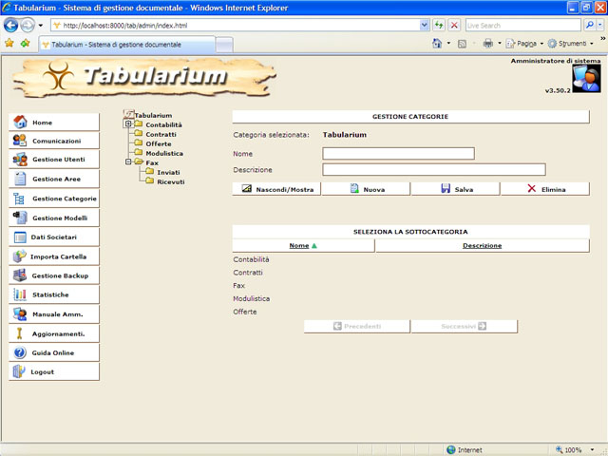This screenshot has height=456, width=608.
Task: Click the Live Search box
Action: point(523,26)
